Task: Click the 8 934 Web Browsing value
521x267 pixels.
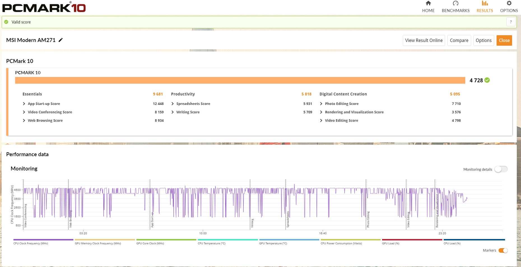Action: tap(159, 120)
